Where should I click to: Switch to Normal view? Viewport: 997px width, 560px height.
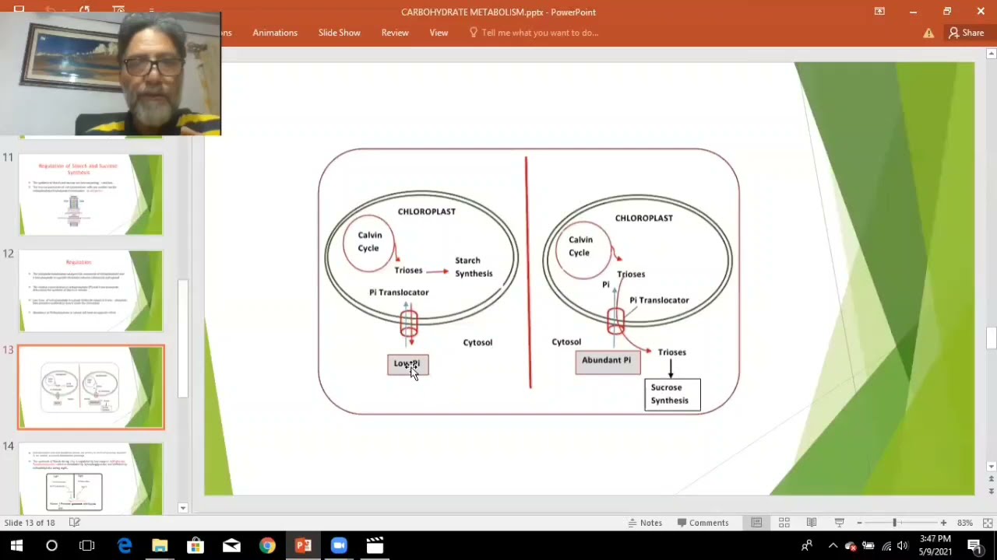(756, 523)
